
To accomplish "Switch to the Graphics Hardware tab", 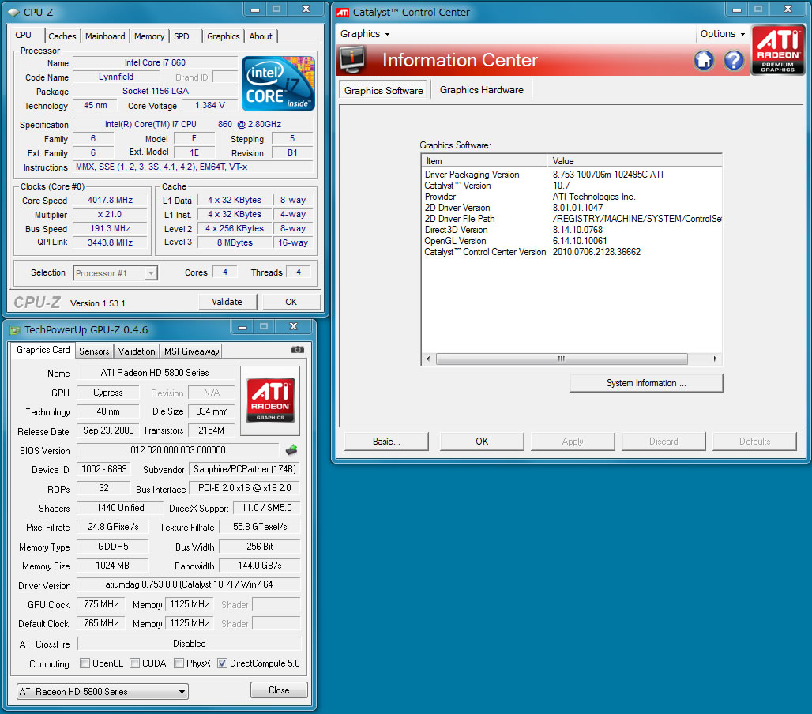I will [x=481, y=90].
